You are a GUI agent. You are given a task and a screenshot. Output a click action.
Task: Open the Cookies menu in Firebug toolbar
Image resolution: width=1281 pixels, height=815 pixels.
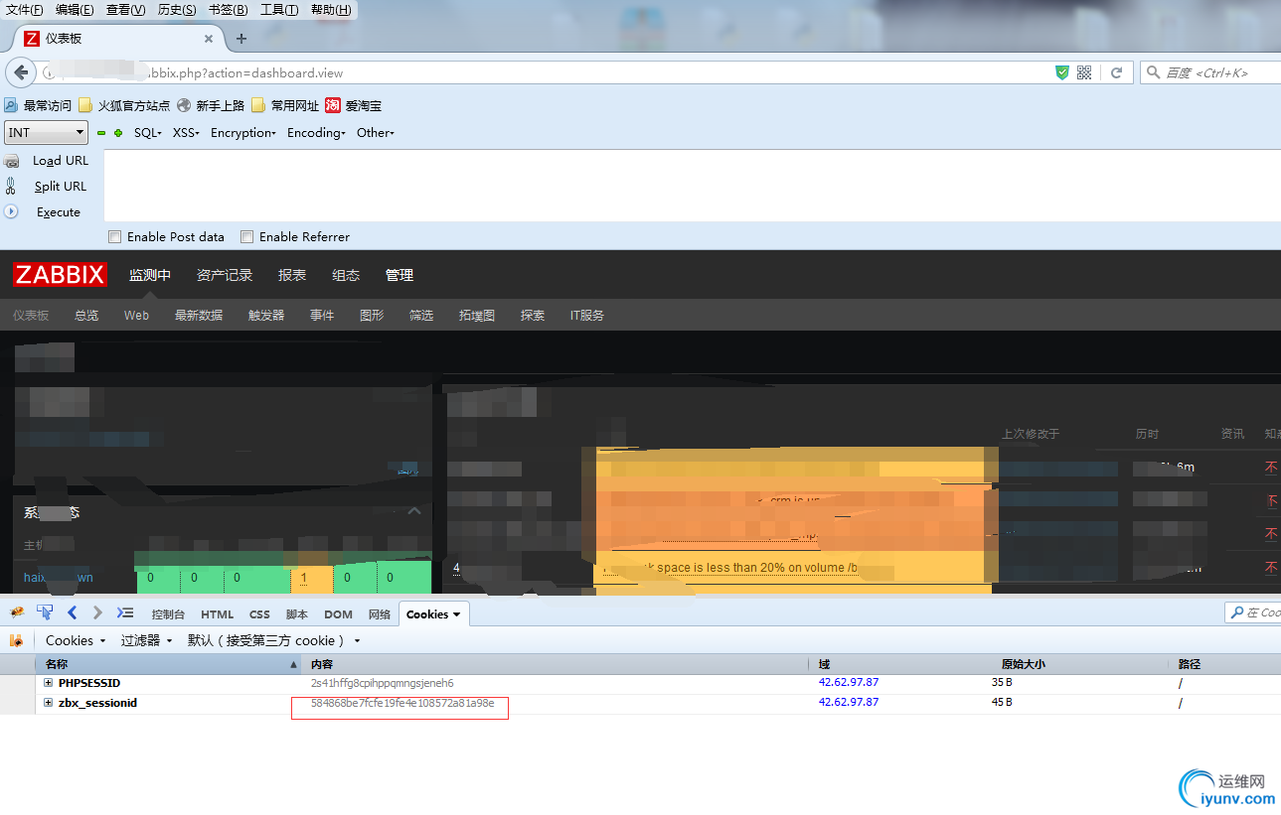click(76, 640)
